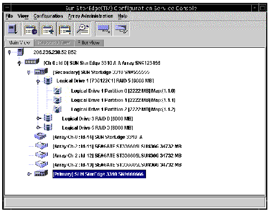Select SEAGATE drive at Ch-2 : Id-12
The width and height of the screenshot is (270, 212).
click(x=117, y=156)
